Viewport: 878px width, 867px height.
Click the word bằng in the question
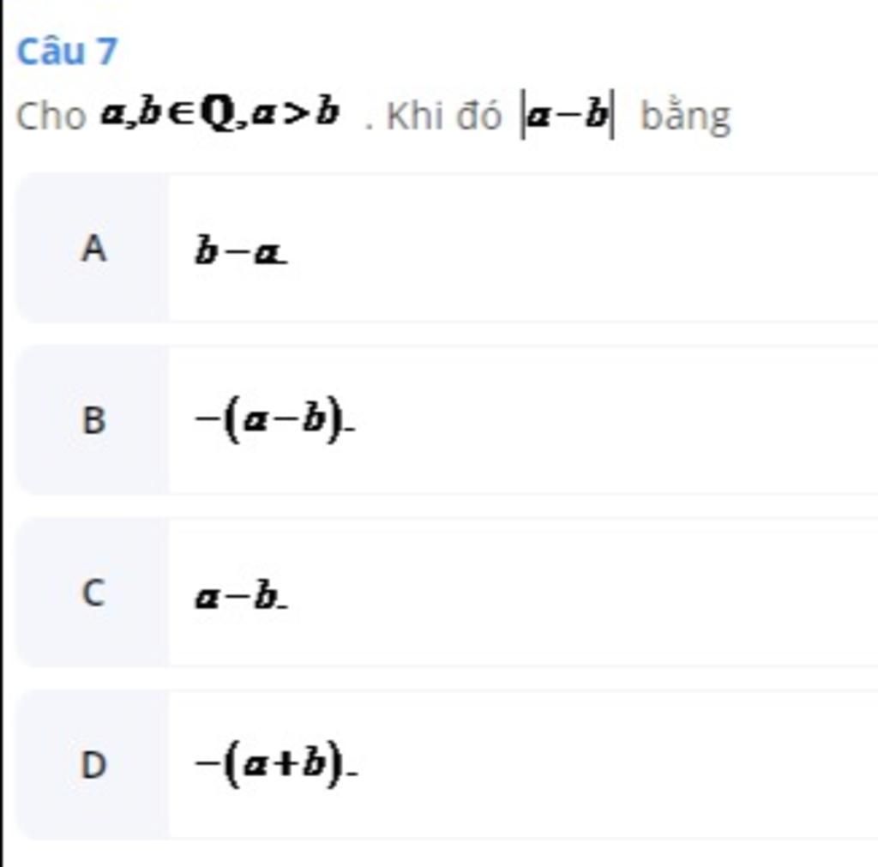(685, 117)
